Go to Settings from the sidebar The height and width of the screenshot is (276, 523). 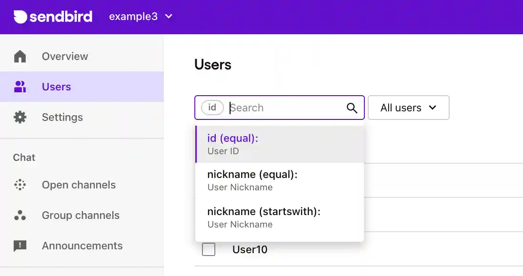[62, 117]
